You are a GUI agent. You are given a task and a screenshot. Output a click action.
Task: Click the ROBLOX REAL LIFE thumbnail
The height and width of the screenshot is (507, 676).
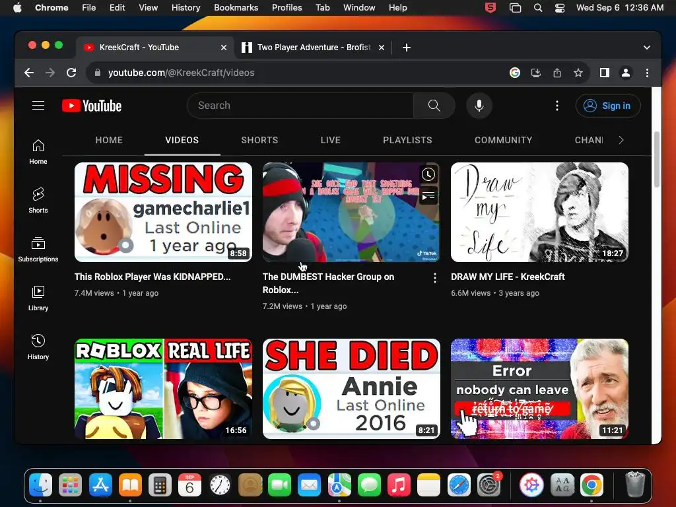[x=163, y=388]
